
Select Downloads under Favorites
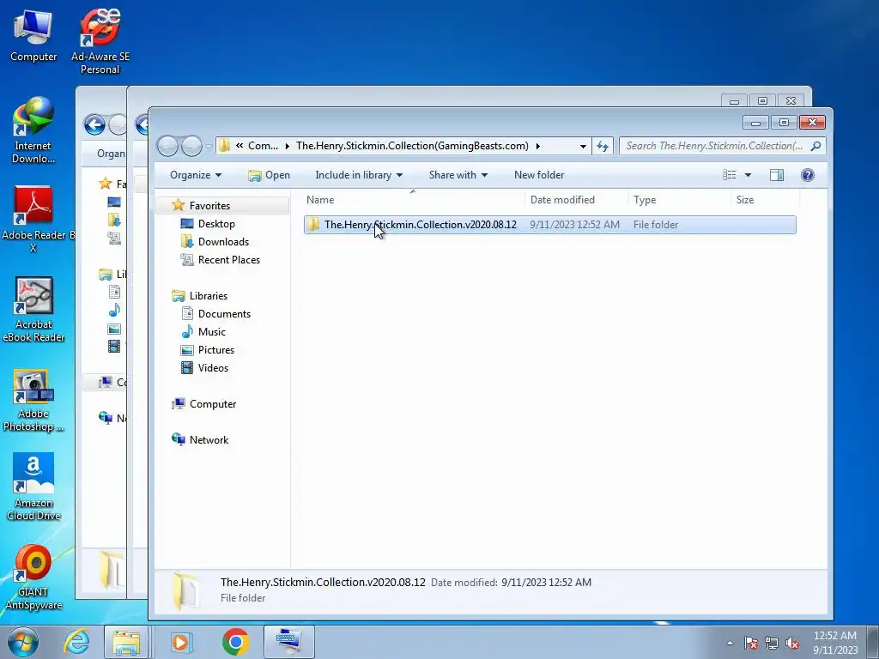223,241
